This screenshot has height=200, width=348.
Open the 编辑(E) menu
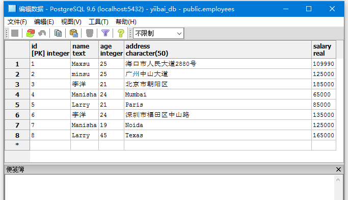(44, 22)
